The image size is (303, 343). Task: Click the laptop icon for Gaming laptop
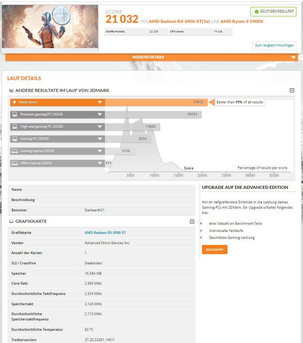15,151
